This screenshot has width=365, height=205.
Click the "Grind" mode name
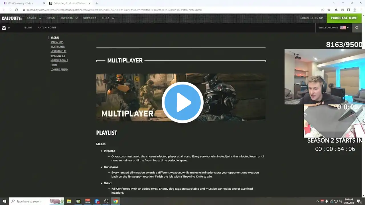[108, 183]
